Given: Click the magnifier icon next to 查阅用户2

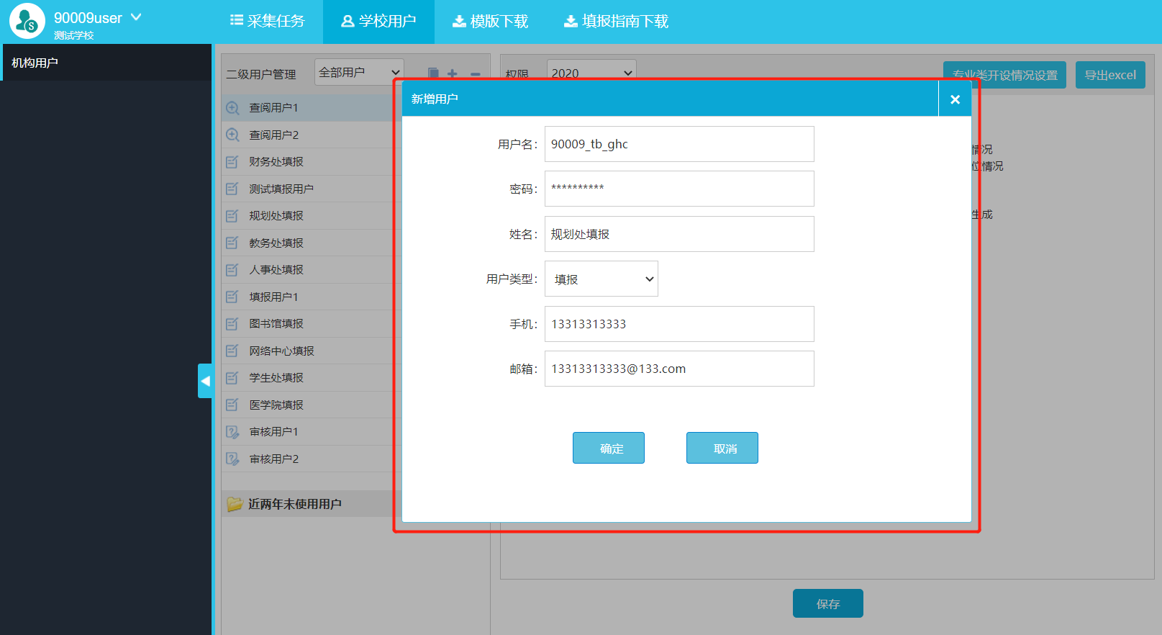Looking at the screenshot, I should (x=232, y=135).
